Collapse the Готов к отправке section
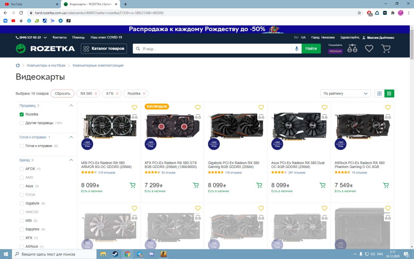 [71, 137]
